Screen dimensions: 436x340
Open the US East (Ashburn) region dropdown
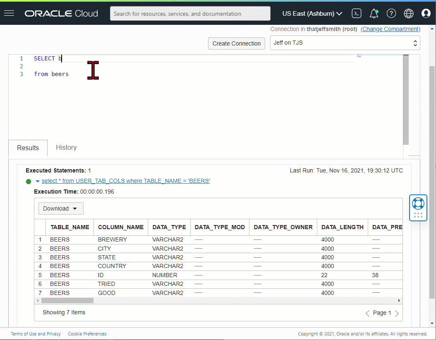coord(312,13)
